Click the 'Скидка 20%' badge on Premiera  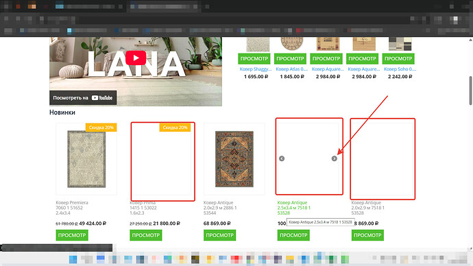101,128
